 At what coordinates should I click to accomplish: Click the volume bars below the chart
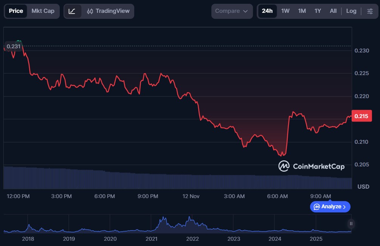pos(178,180)
